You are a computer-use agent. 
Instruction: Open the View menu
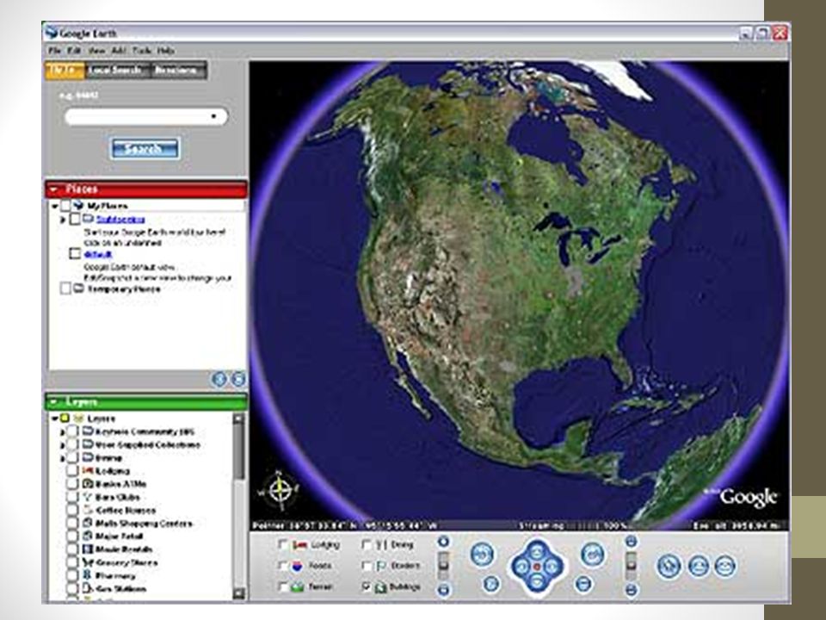pos(96,51)
